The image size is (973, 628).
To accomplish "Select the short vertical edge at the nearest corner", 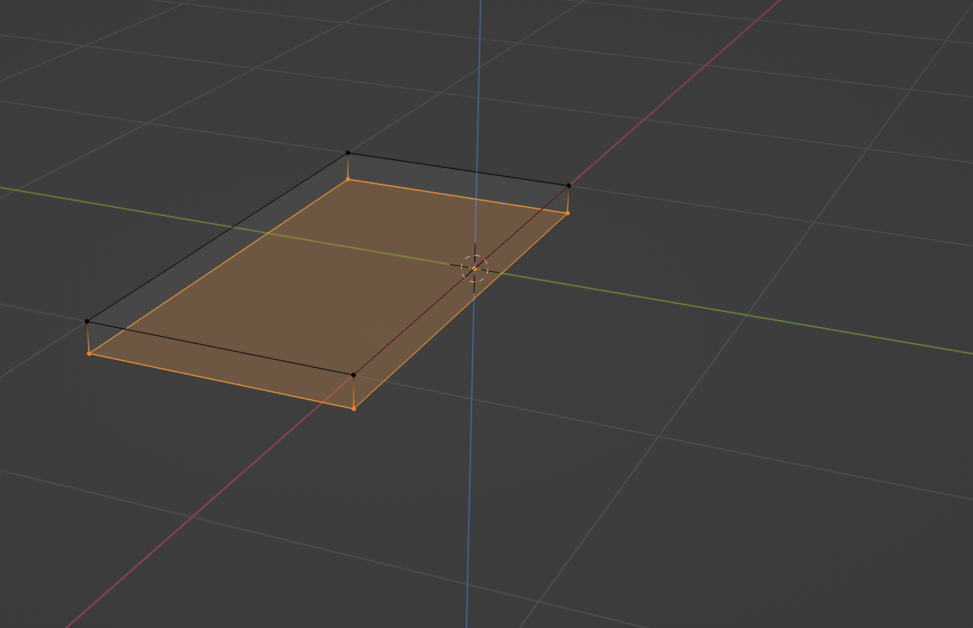I will point(354,392).
